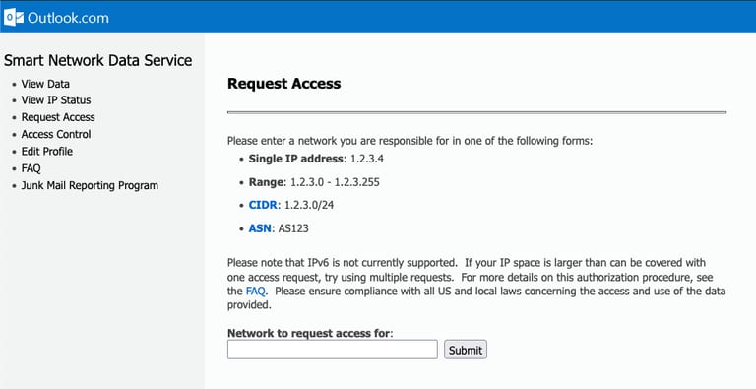
Task: Select Request Access in the sidebar
Action: click(x=58, y=117)
